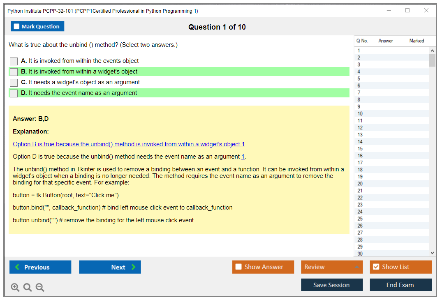The image size is (442, 302).
Task: Select answer D about event name
Action: pos(14,93)
